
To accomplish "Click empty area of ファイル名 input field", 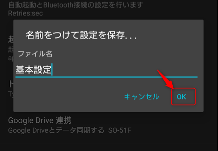I will point(125,69).
